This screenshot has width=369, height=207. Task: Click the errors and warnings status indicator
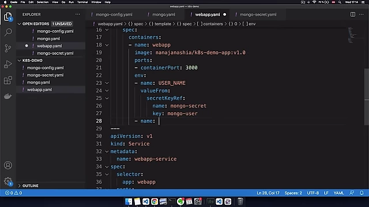coord(14,193)
